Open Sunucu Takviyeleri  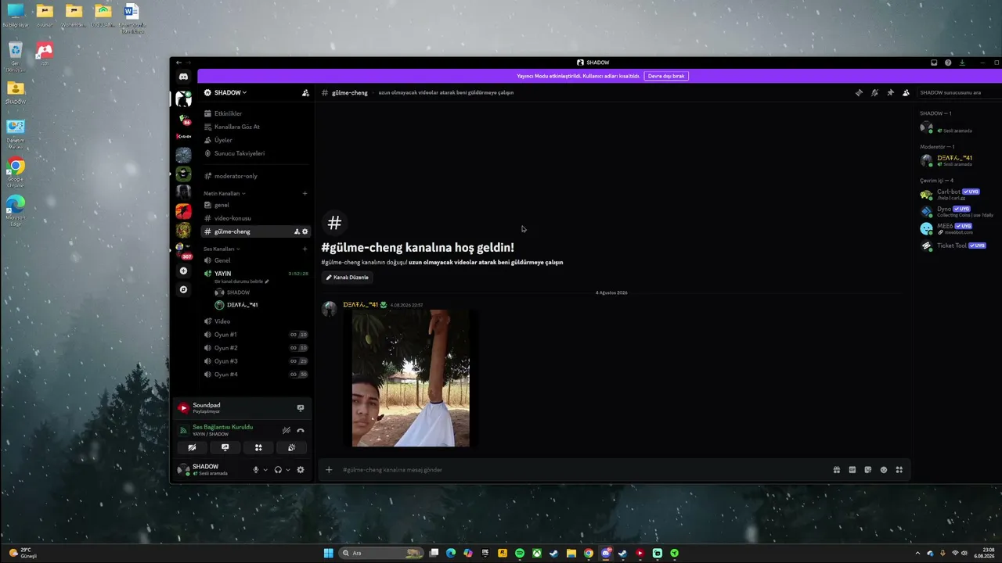tap(256, 153)
